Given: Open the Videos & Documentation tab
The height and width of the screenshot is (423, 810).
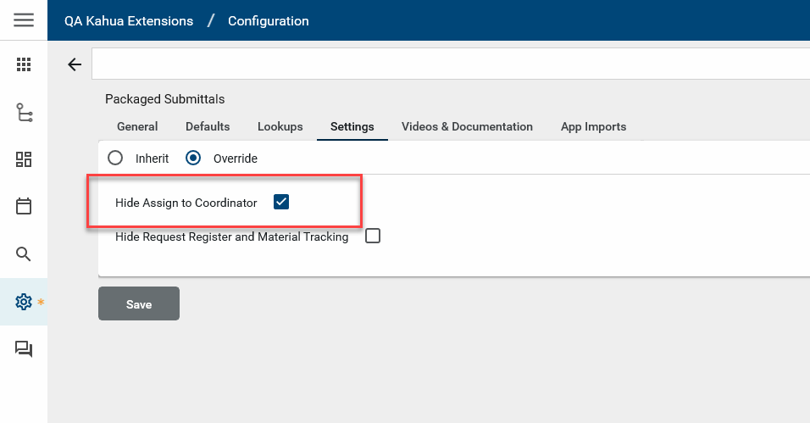Looking at the screenshot, I should tap(467, 126).
